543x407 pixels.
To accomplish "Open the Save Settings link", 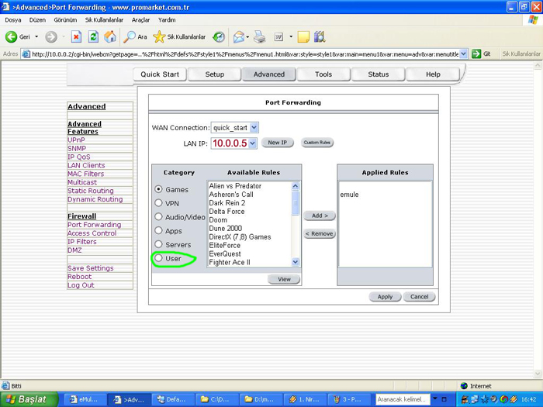I will pos(91,268).
